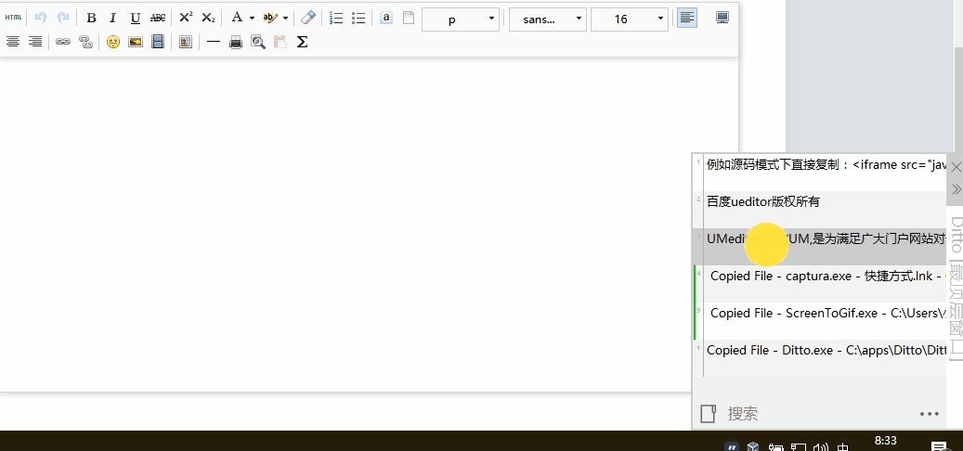Insert an ordered numbered list
This screenshot has height=451, width=963.
point(336,18)
